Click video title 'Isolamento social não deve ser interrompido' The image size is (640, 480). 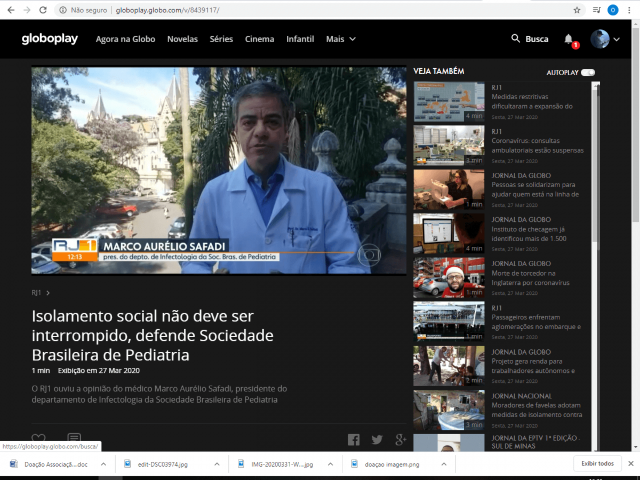pyautogui.click(x=153, y=335)
